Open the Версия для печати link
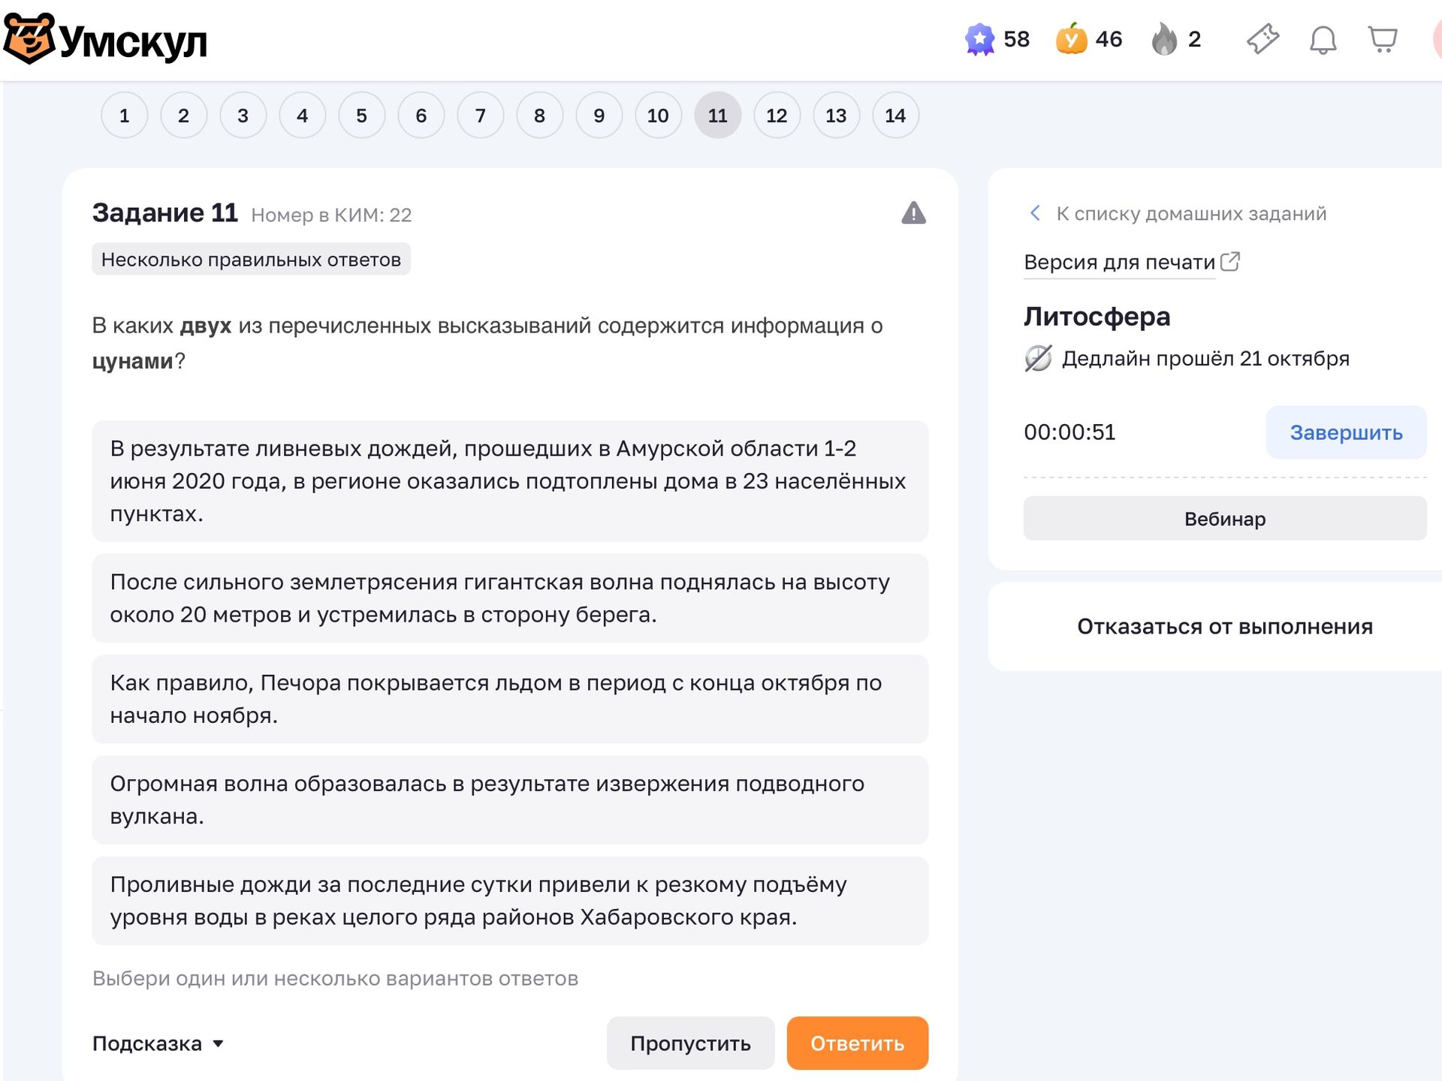The image size is (1442, 1081). [x=1119, y=262]
